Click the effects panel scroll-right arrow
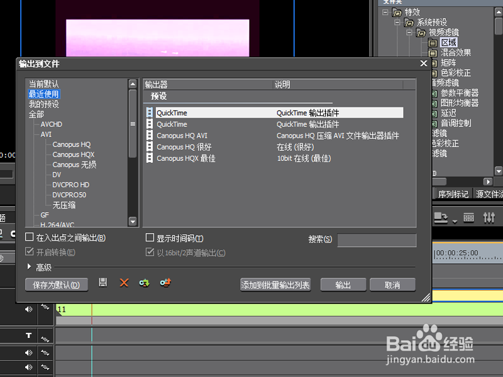This screenshot has width=503, height=377. [488, 182]
